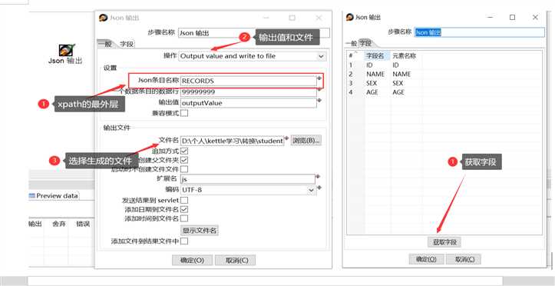Click 显示文件名 button
Viewport: 555px width, 286px height.
200,231
